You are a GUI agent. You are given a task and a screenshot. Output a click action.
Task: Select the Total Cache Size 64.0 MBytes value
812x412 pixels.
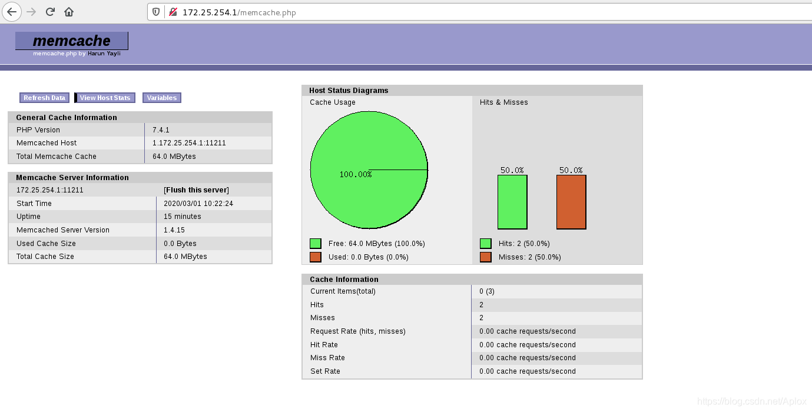(x=185, y=257)
